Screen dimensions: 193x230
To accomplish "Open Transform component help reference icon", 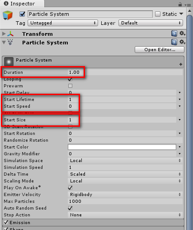I will (174, 34).
